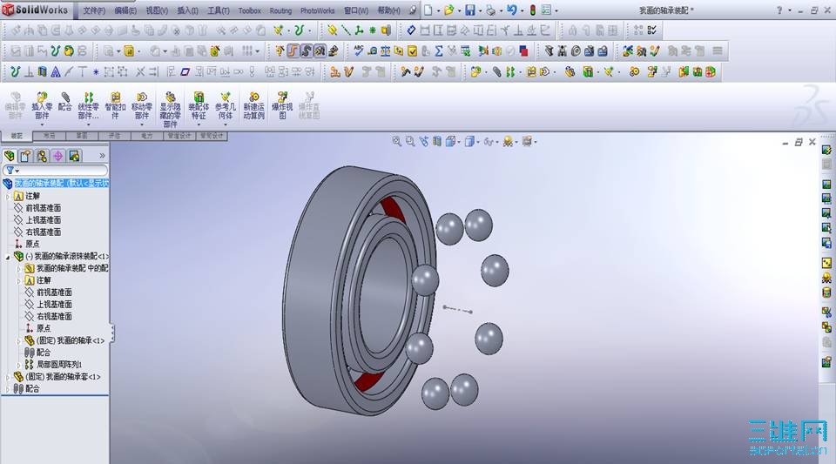Select the top-level 上视基准面 plane of the assembly
This screenshot has height=464, width=836.
44,220
